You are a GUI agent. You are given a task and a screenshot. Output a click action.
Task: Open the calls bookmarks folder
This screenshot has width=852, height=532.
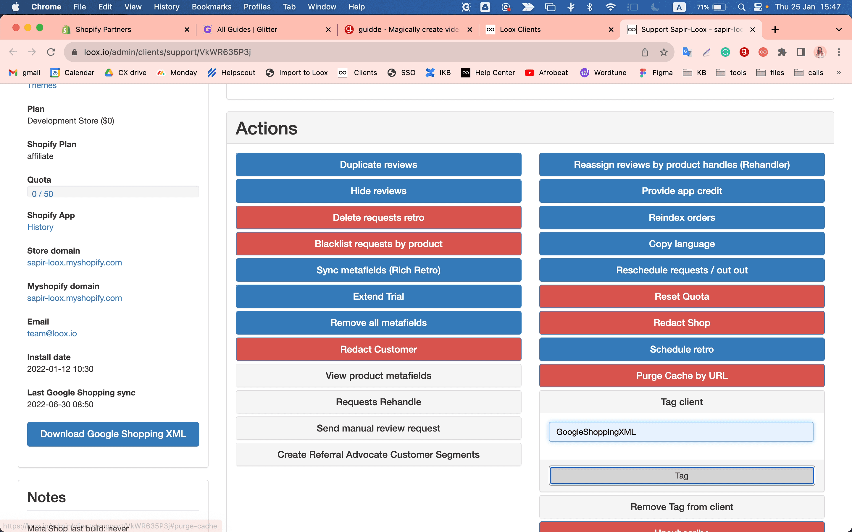pos(809,72)
